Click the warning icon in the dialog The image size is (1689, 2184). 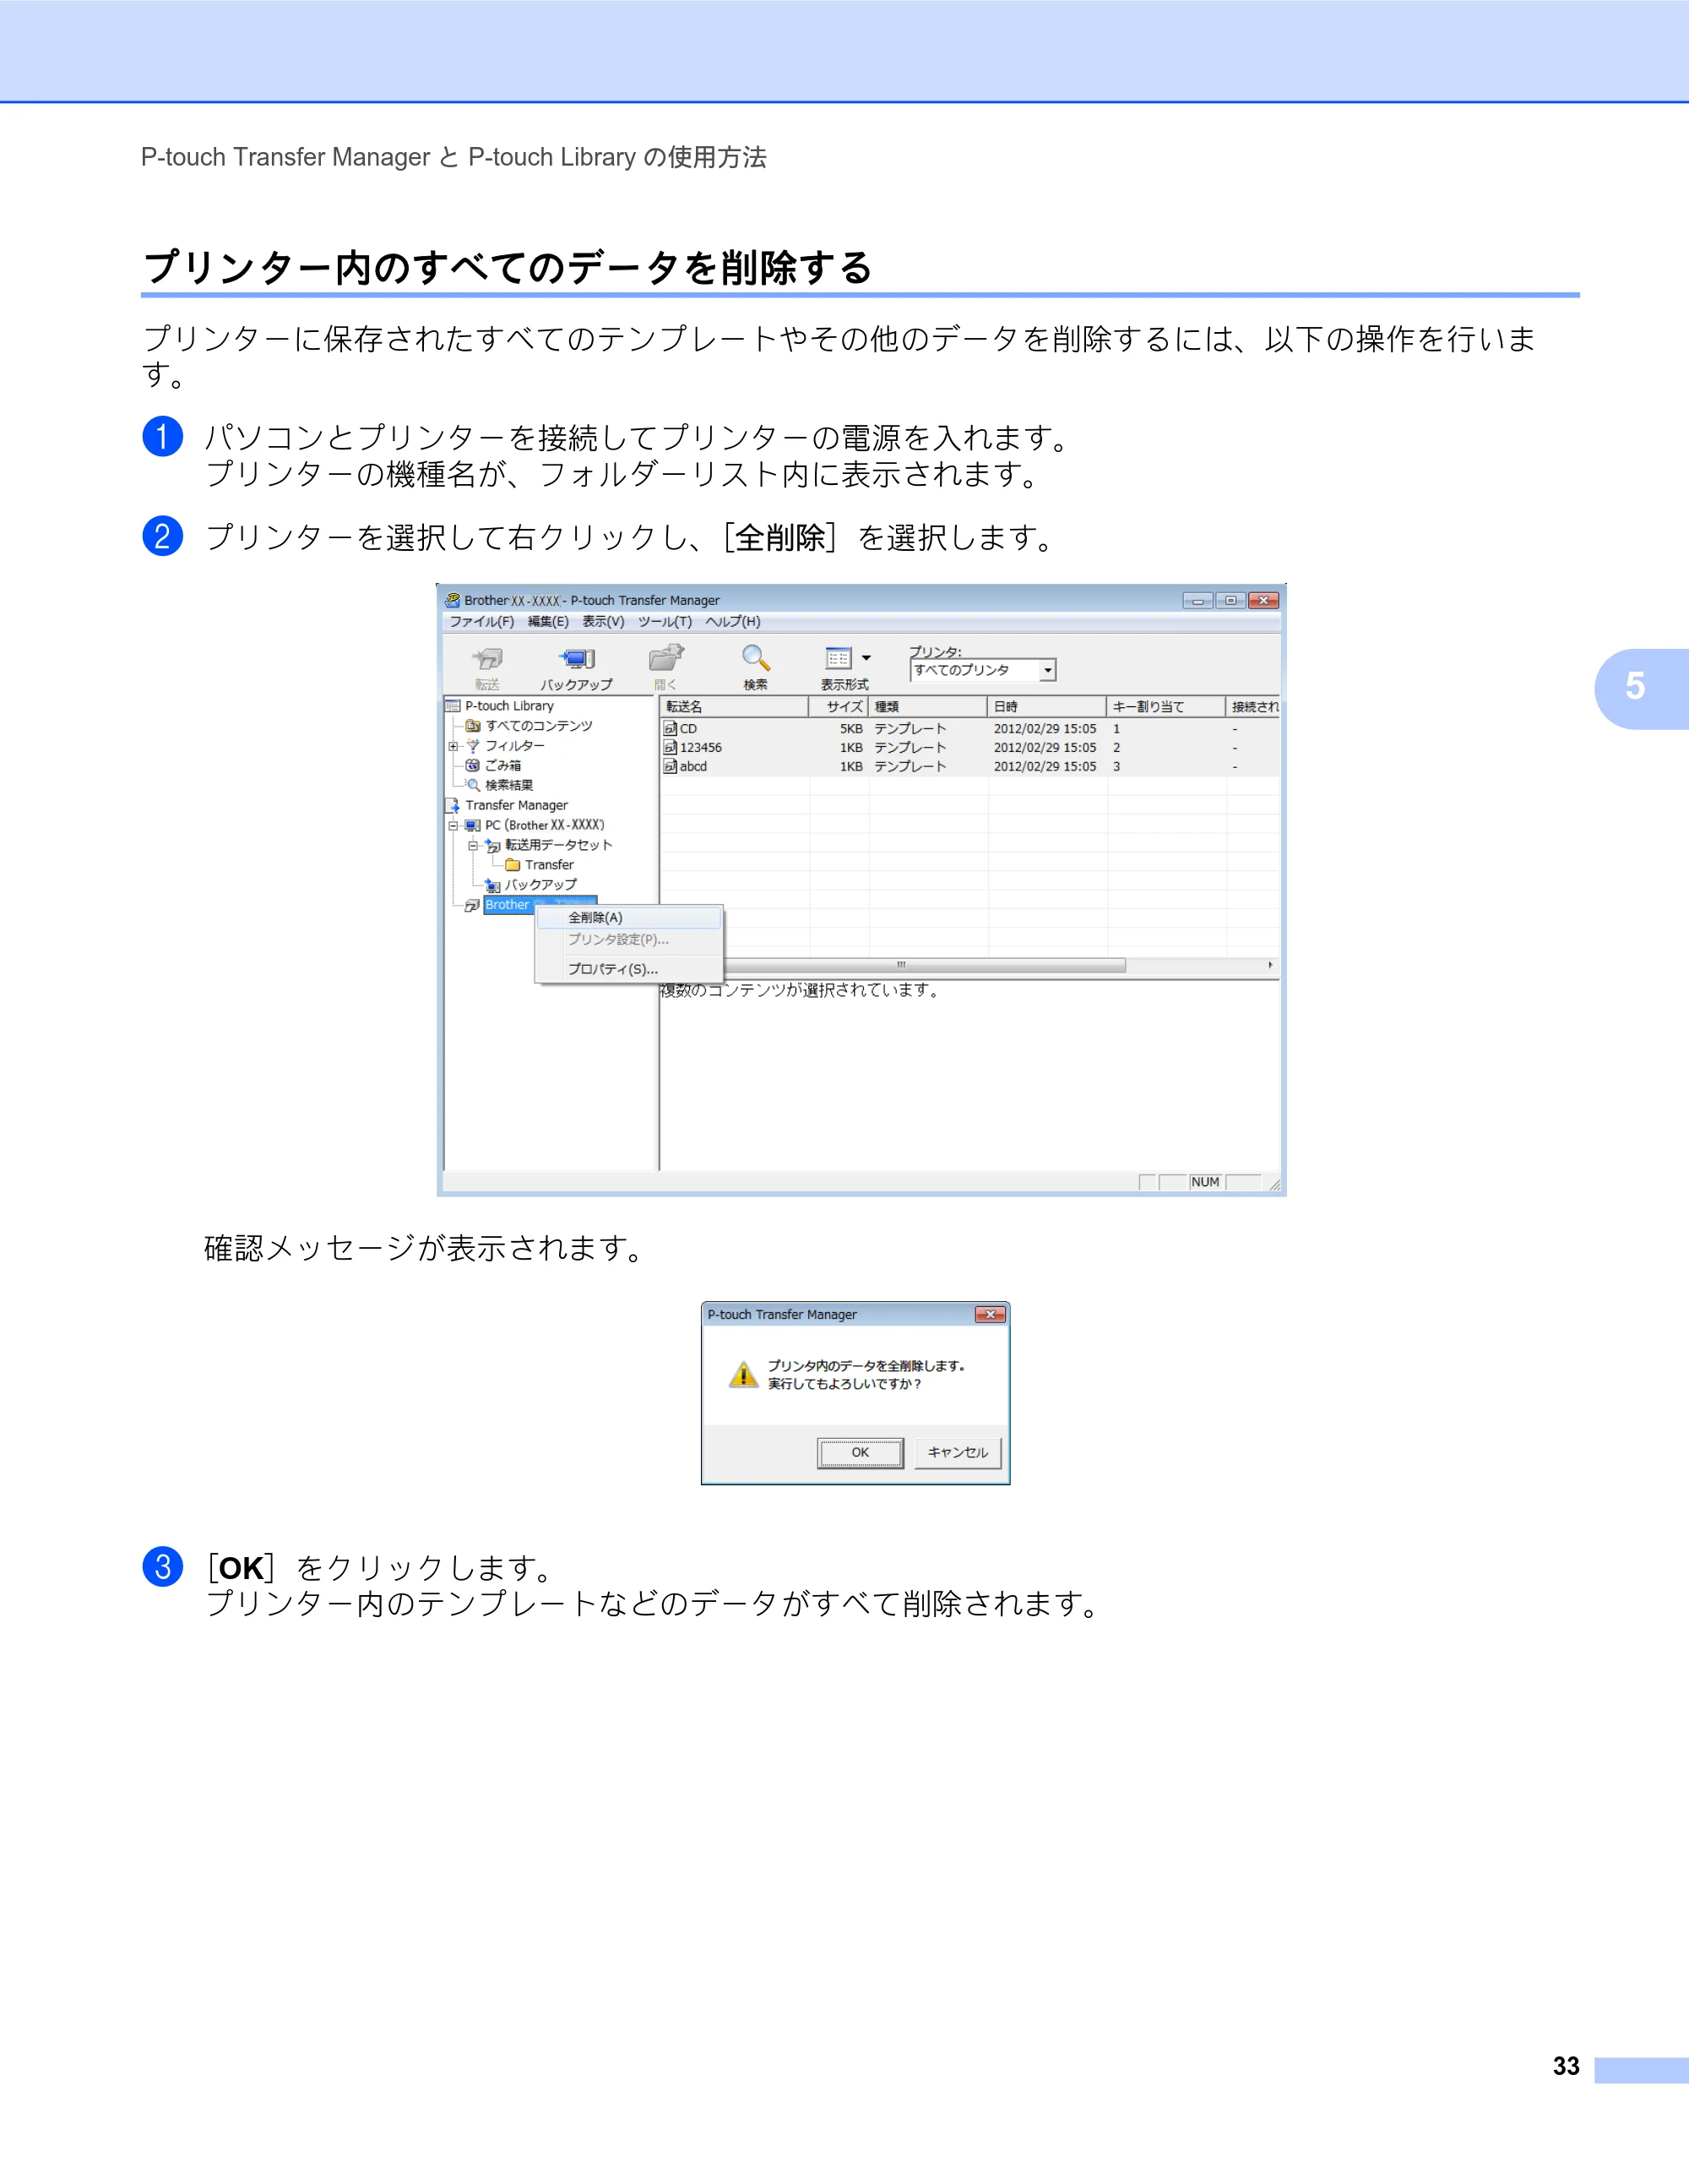click(x=743, y=1375)
